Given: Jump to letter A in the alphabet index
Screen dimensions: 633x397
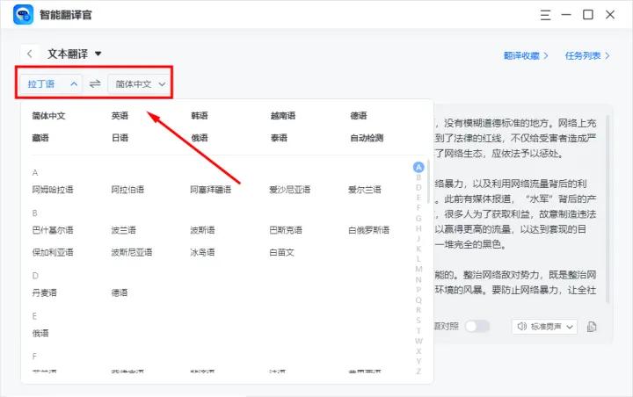Looking at the screenshot, I should point(418,167).
